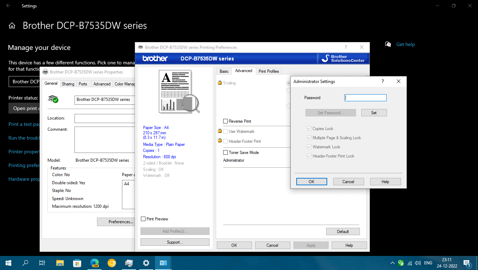
Task: Open Edge Canary from the taskbar
Action: click(95, 263)
